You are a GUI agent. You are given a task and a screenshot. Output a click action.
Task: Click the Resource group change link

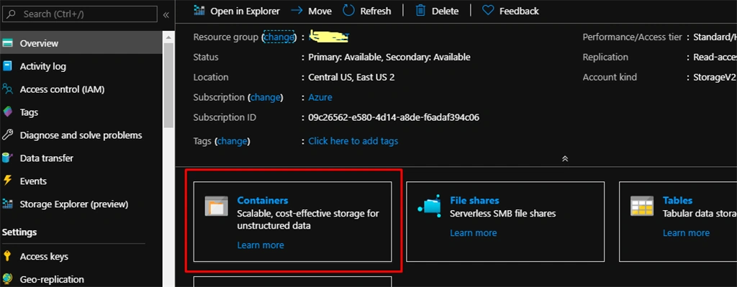(279, 37)
